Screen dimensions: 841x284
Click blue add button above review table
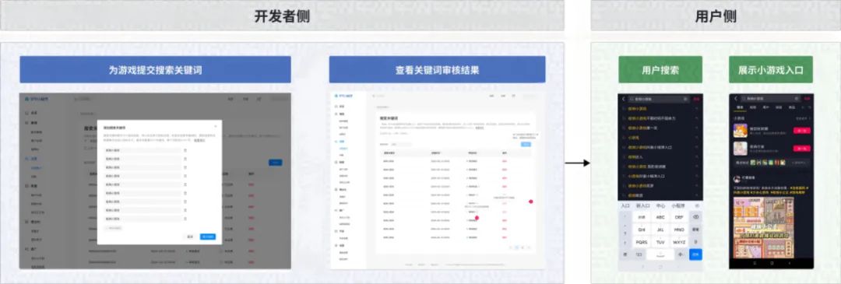click(x=526, y=144)
